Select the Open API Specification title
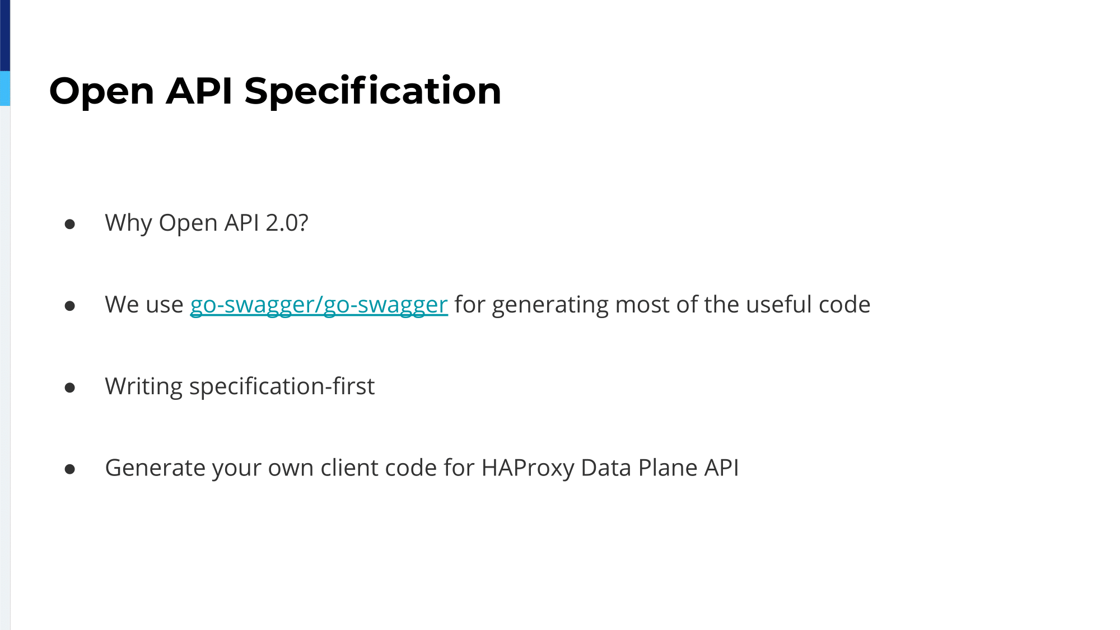This screenshot has width=1120, height=630. tap(275, 91)
